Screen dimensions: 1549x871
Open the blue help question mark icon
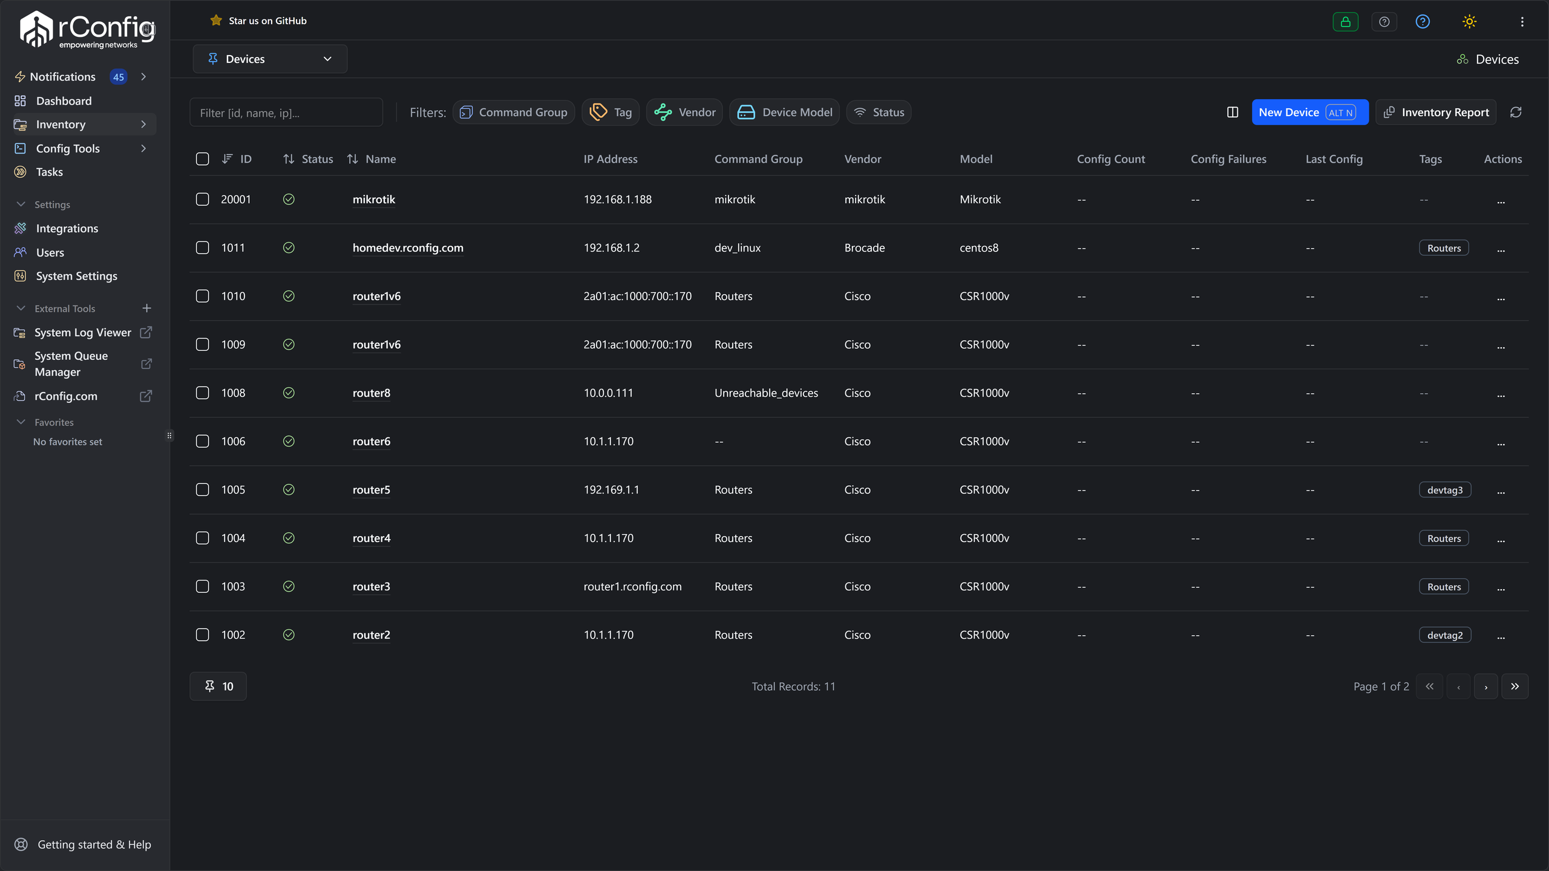tap(1423, 22)
